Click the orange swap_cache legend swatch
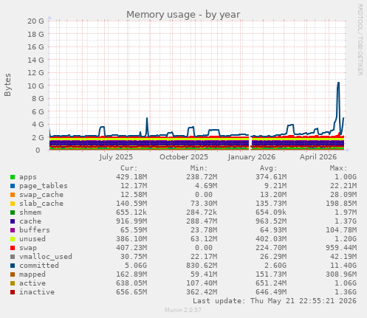This screenshot has height=318, width=367. (13, 195)
